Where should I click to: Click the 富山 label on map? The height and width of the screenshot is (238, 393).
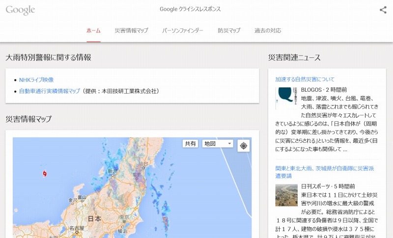[x=82, y=197]
